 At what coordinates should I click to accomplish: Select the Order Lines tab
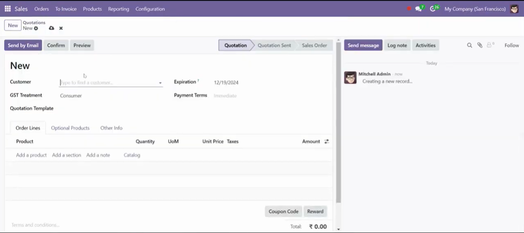[28, 128]
